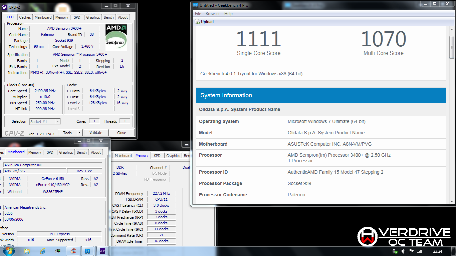
Task: Click the Geekbench scrollbar up arrow
Action: point(452,30)
